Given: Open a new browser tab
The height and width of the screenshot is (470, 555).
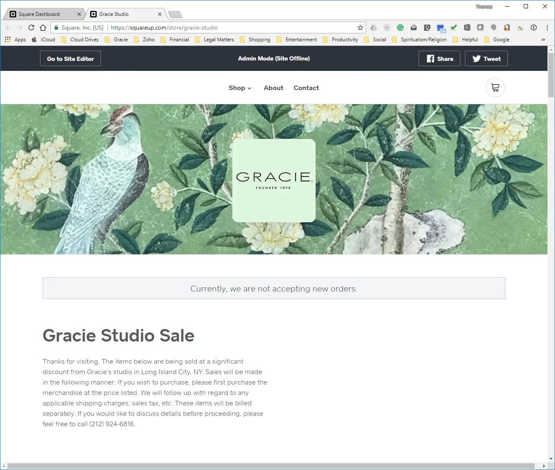Looking at the screenshot, I should click(x=175, y=15).
